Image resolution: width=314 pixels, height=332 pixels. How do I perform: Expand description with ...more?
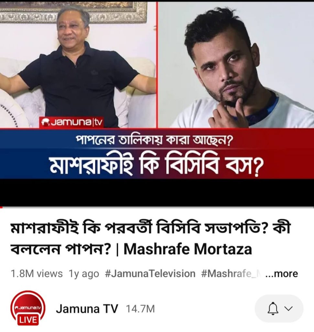[281, 274]
